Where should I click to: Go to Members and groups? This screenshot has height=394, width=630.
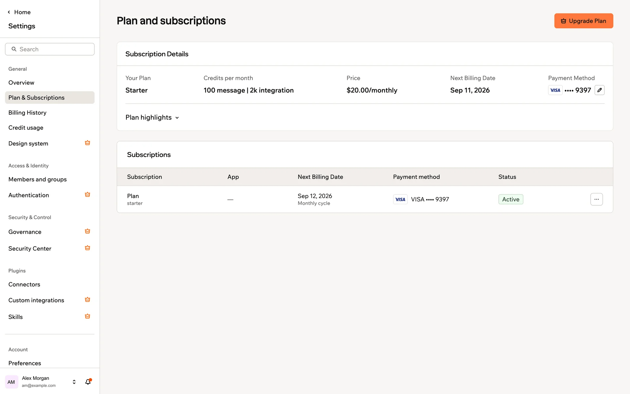point(50,179)
